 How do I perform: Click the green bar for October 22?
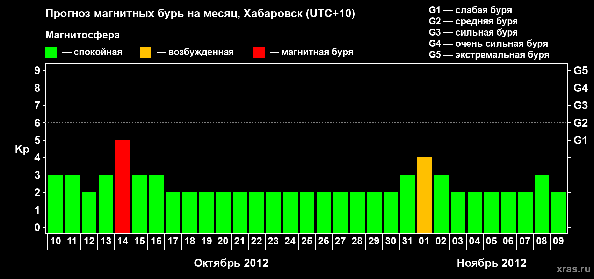coord(257,212)
